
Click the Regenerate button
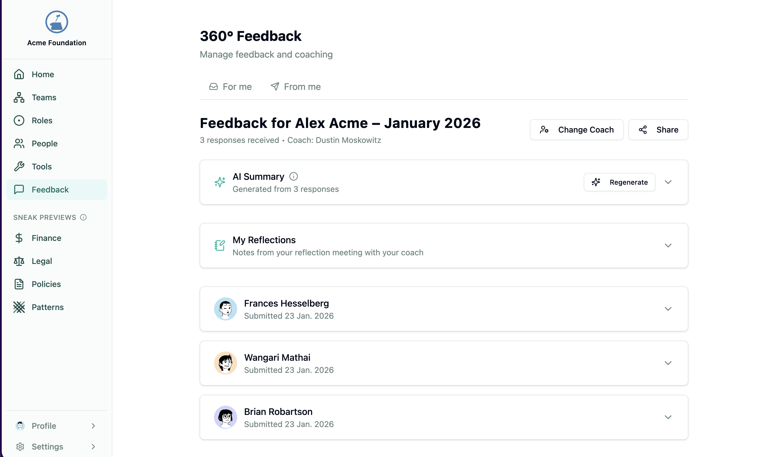619,182
